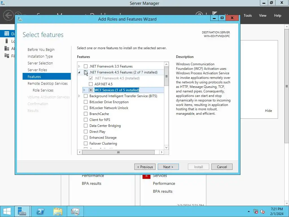Click the wizard title bar icon
The height and width of the screenshot is (217, 289).
click(x=20, y=19)
